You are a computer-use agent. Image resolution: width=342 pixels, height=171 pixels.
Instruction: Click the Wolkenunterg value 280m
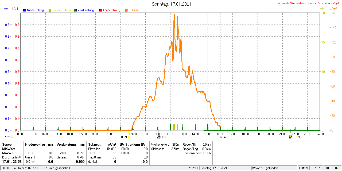[x=176, y=145]
